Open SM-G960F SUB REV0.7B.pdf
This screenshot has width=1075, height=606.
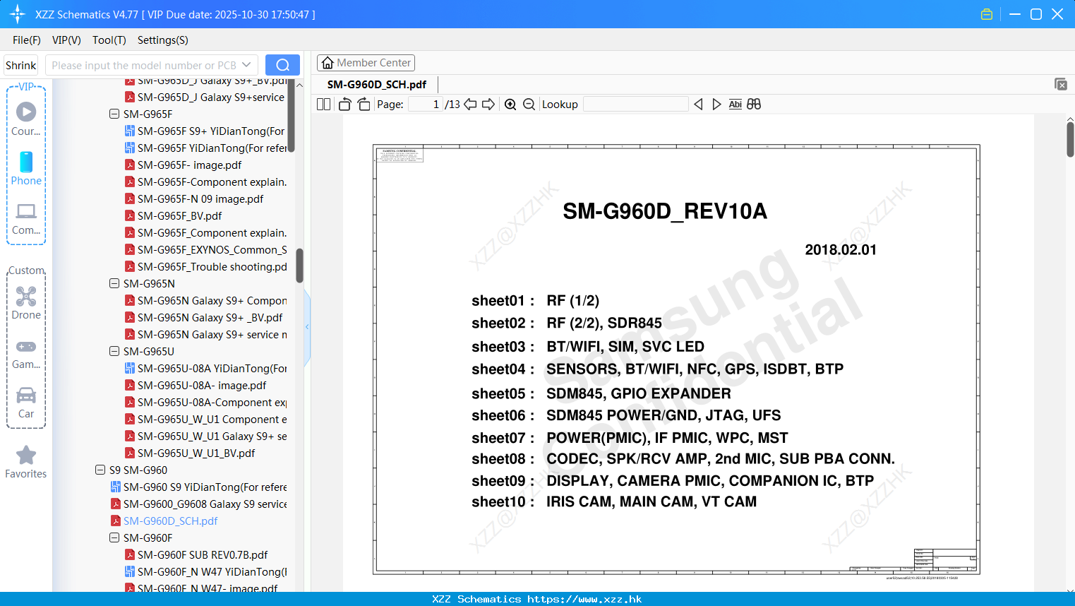point(196,554)
